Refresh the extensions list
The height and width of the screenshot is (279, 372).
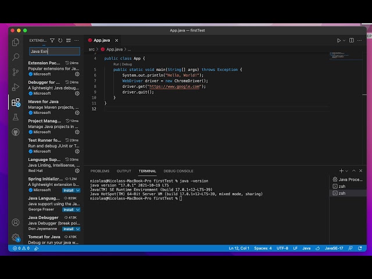pyautogui.click(x=60, y=40)
